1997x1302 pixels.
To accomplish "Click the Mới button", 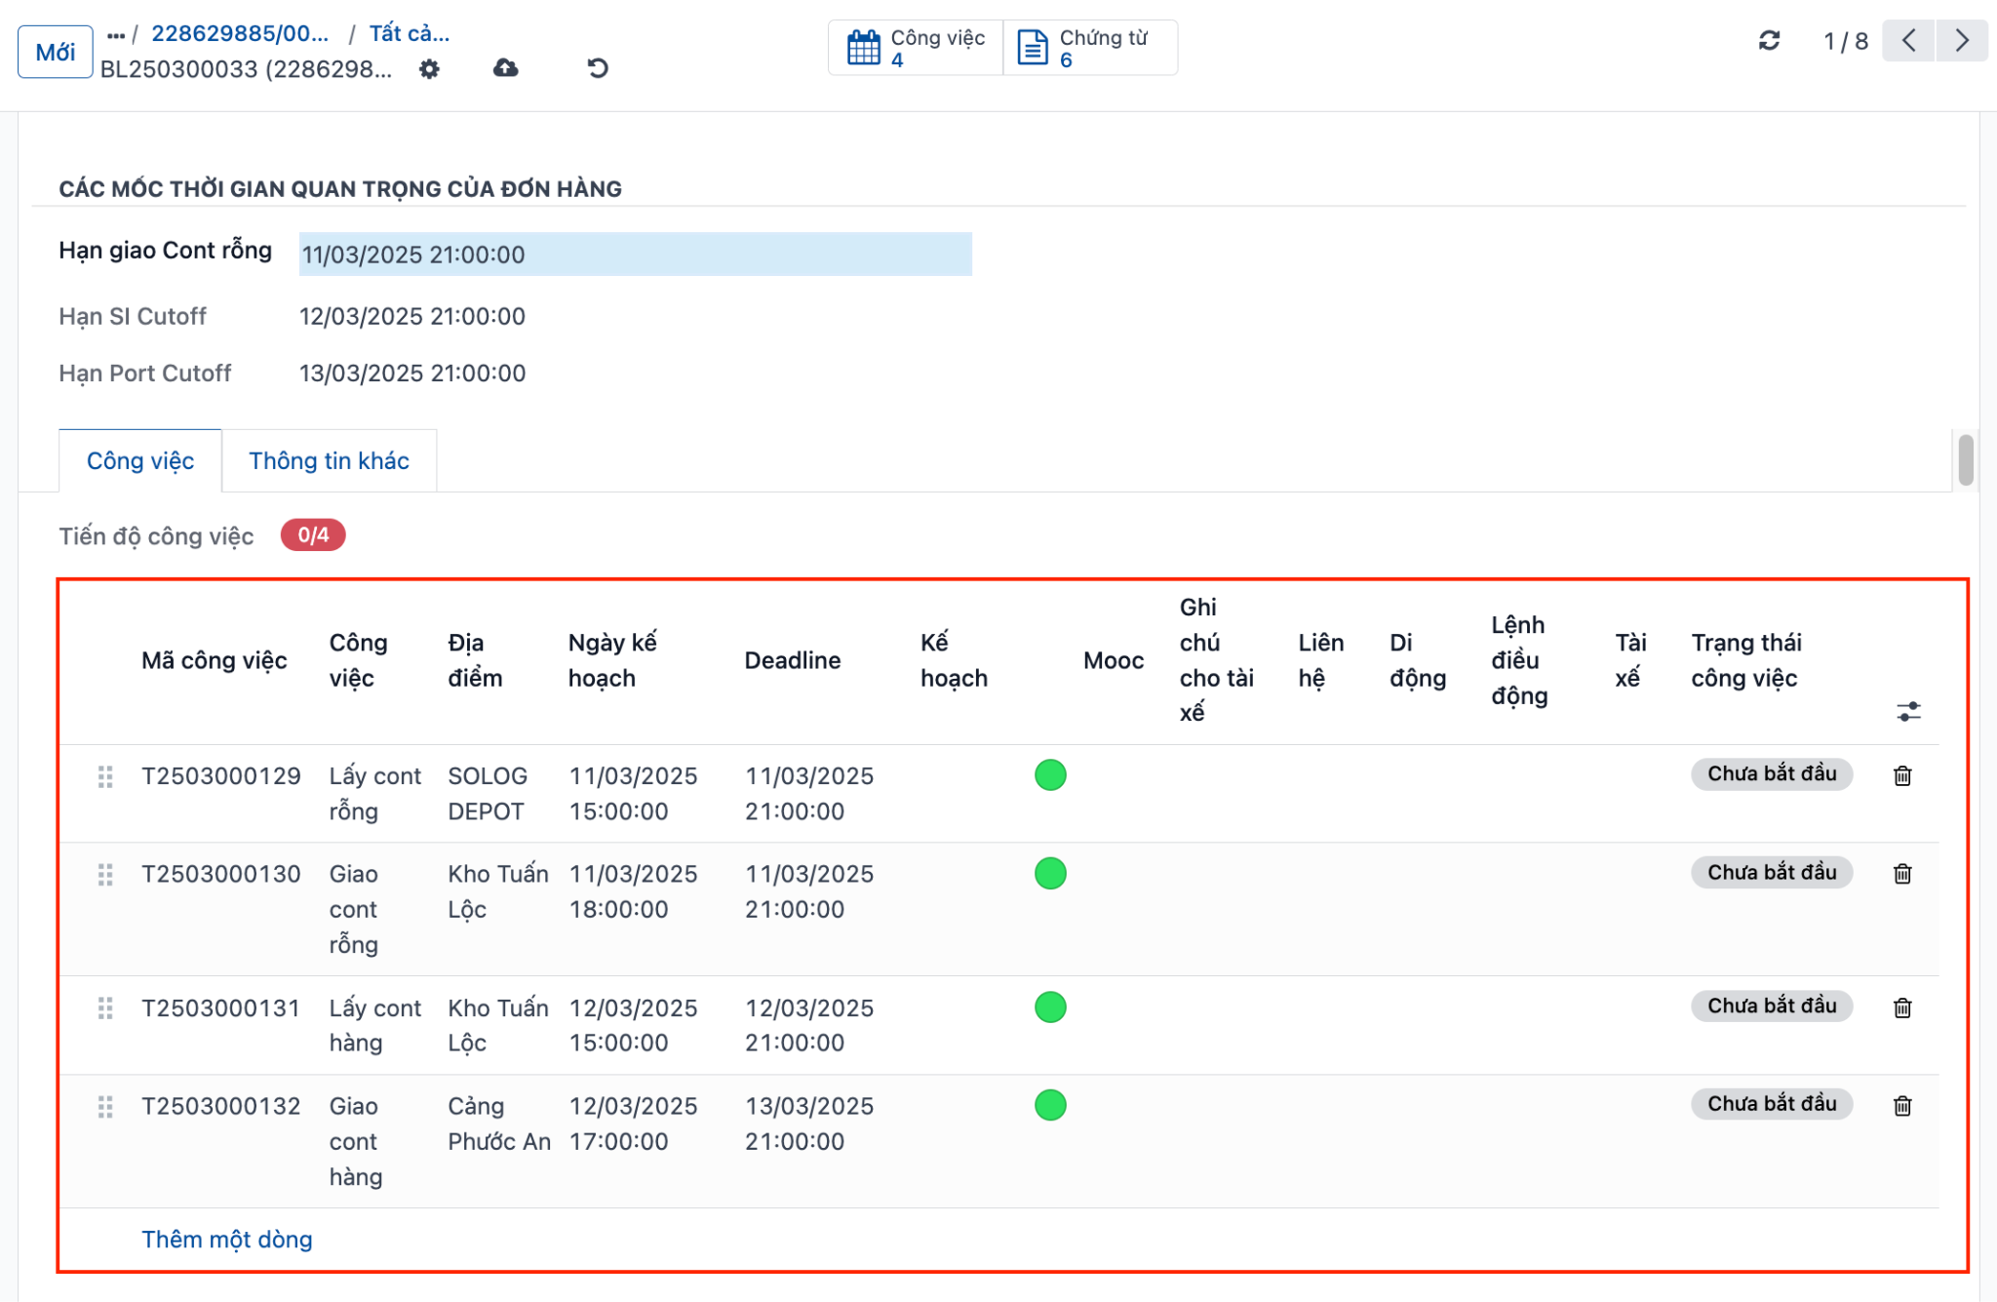I will tap(56, 52).
